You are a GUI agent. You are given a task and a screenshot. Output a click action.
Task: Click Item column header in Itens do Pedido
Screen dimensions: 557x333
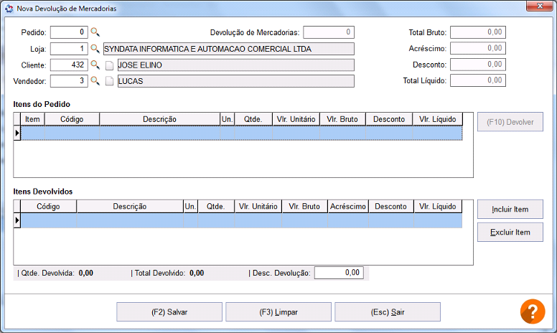point(33,119)
